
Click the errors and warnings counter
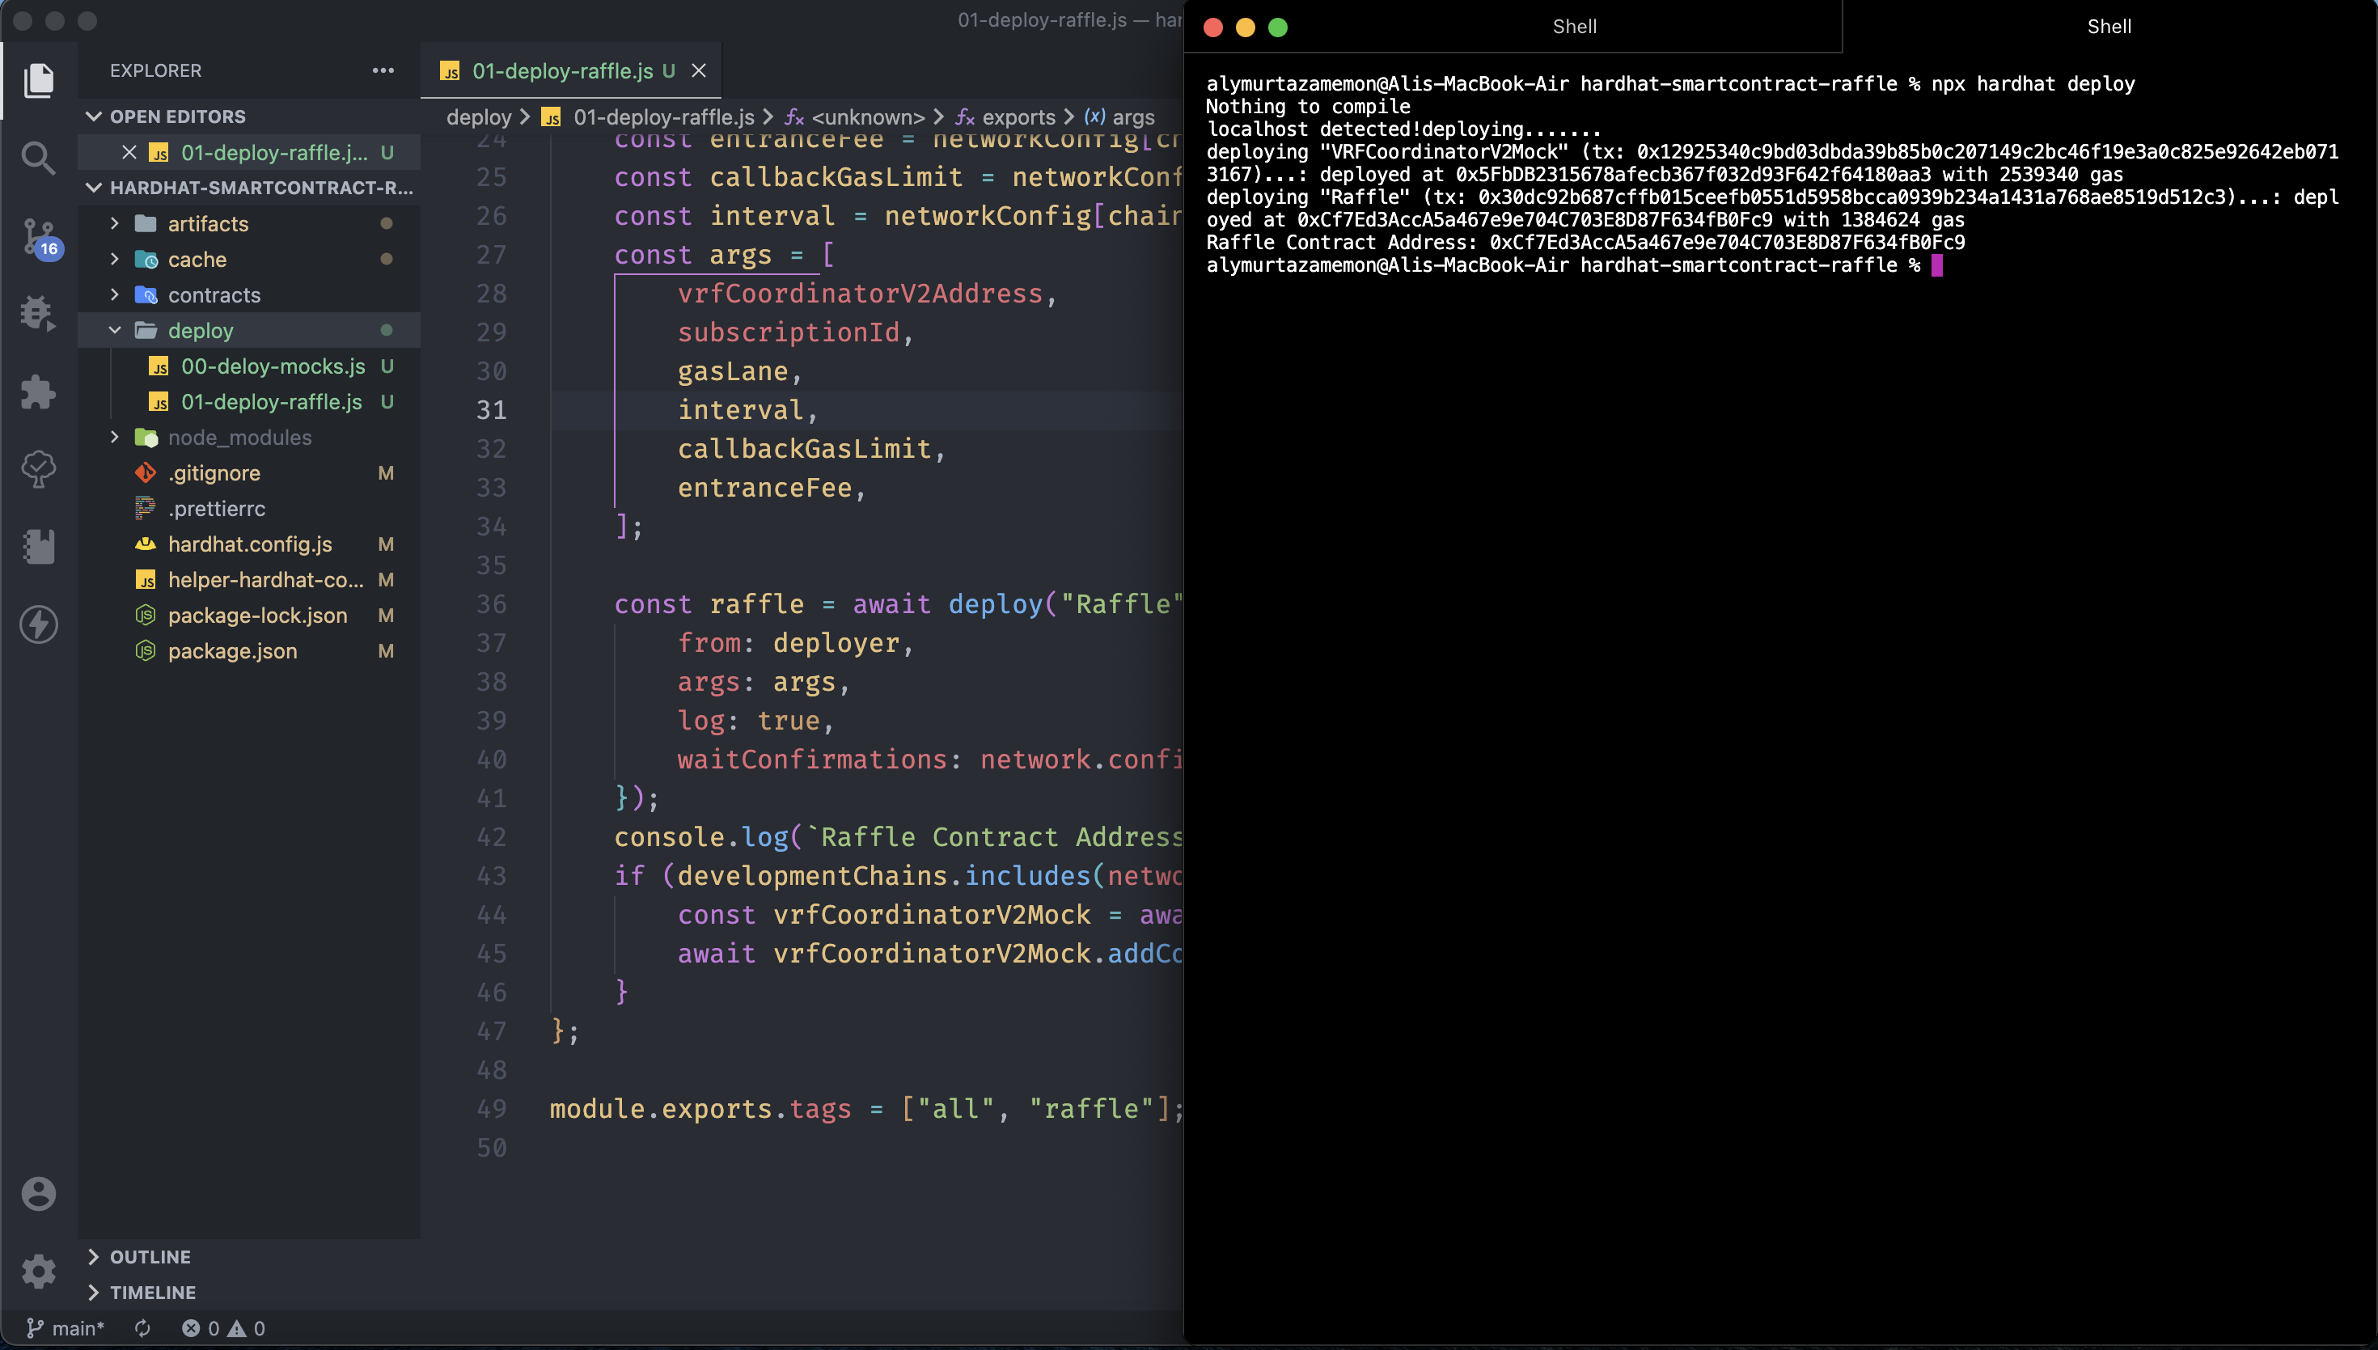222,1327
